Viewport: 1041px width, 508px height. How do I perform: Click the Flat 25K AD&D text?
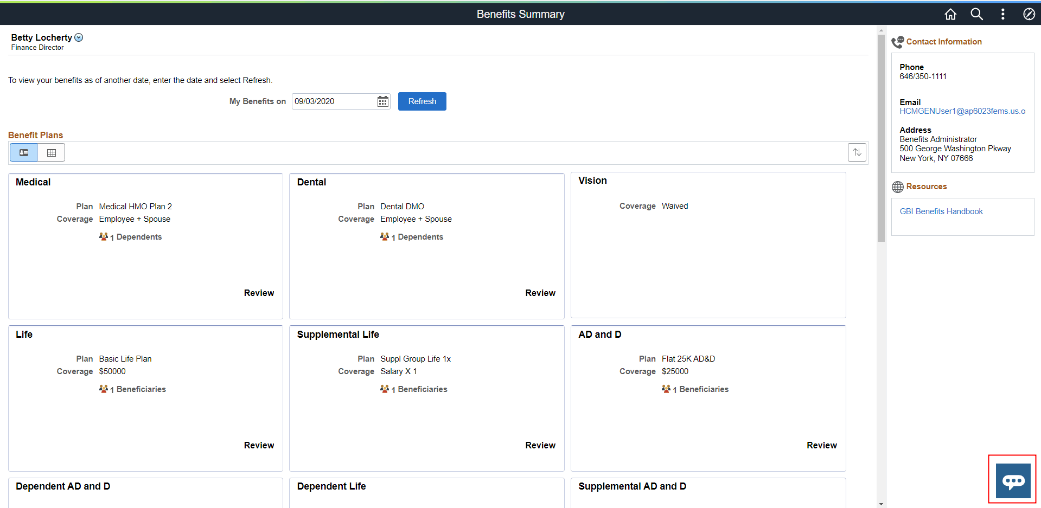point(688,359)
